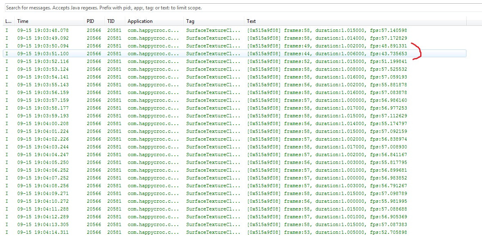Select log entry with fps:51.199841

(x=235, y=61)
